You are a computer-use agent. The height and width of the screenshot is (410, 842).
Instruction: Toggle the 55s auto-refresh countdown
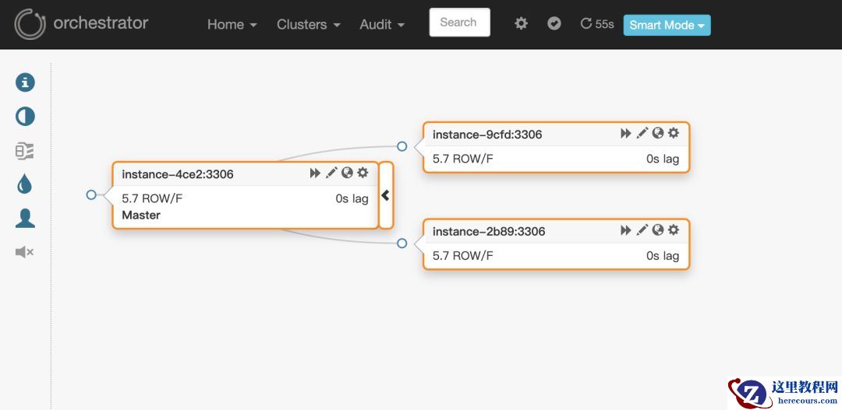(x=597, y=24)
